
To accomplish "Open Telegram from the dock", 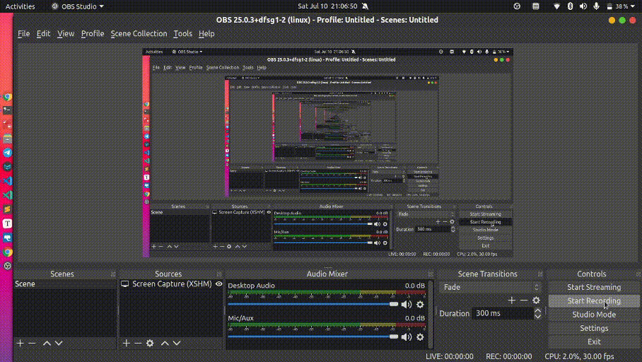I will pyautogui.click(x=7, y=153).
